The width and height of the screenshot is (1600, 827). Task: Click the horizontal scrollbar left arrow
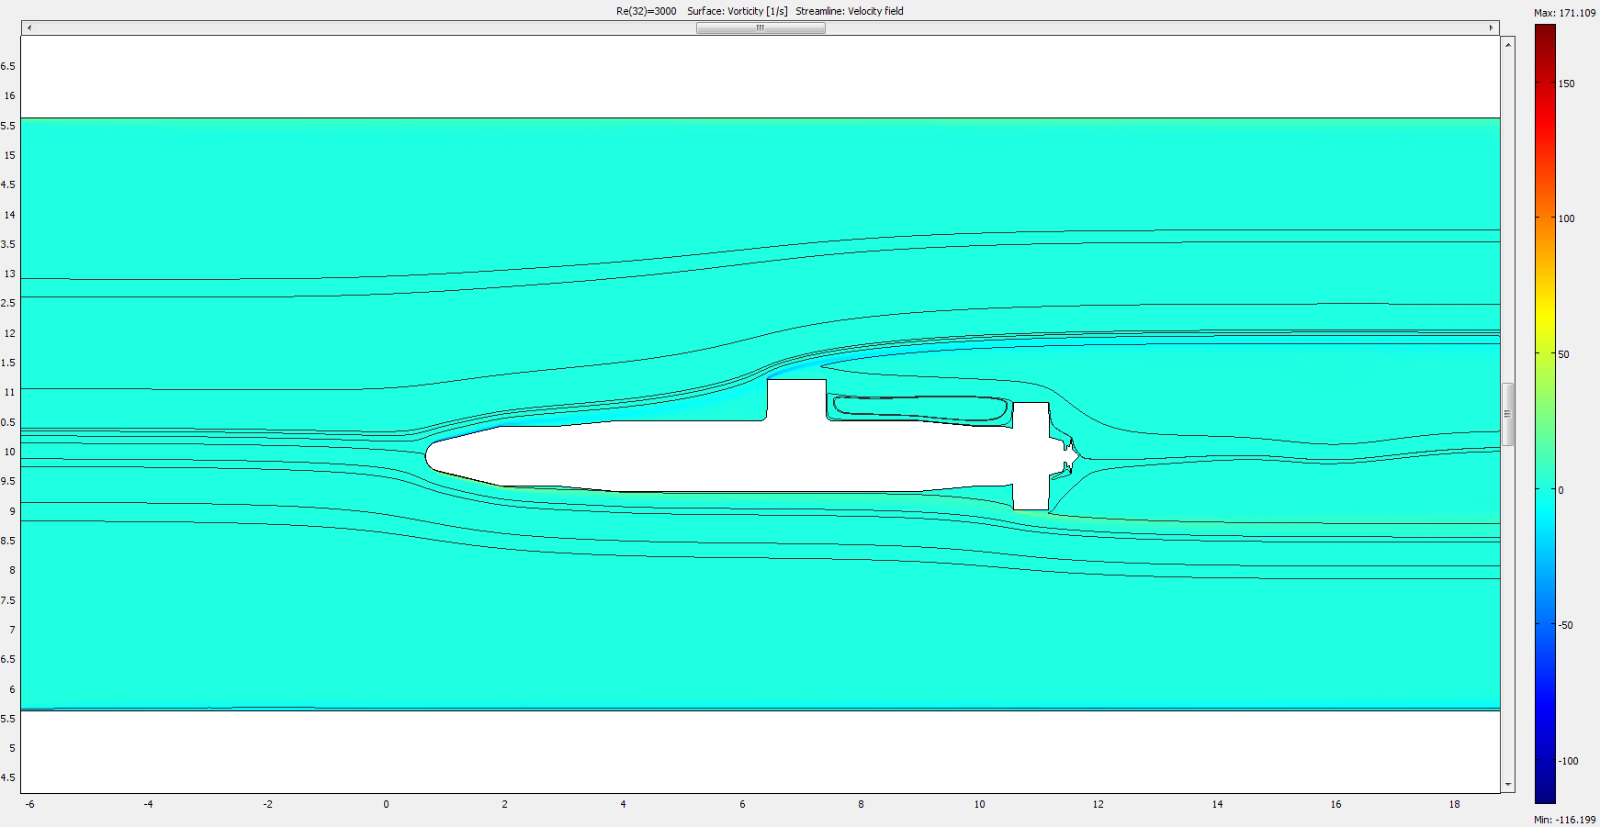29,28
